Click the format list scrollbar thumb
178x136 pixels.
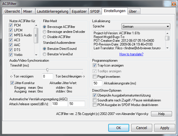[36, 35]
